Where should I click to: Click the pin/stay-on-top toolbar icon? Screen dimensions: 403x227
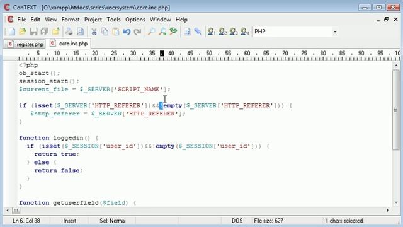(198, 32)
